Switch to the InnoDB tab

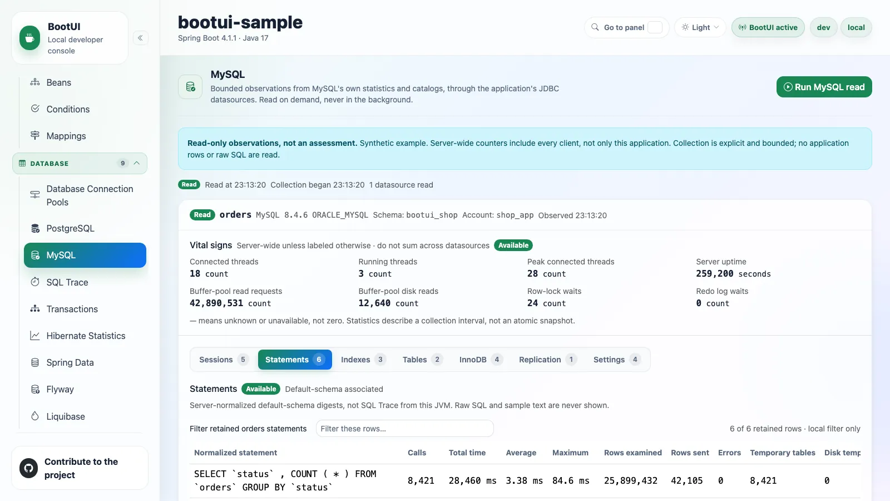tap(481, 360)
